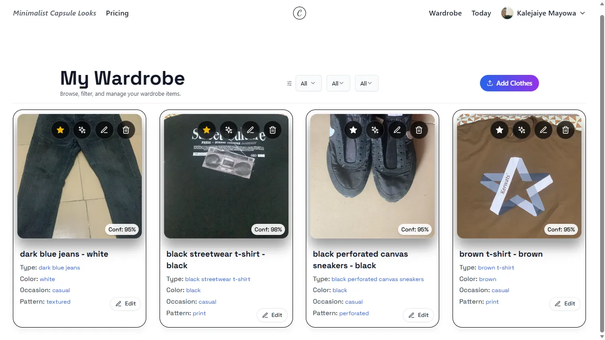Open the first All filter dropdown
This screenshot has width=605, height=340.
pyautogui.click(x=308, y=83)
